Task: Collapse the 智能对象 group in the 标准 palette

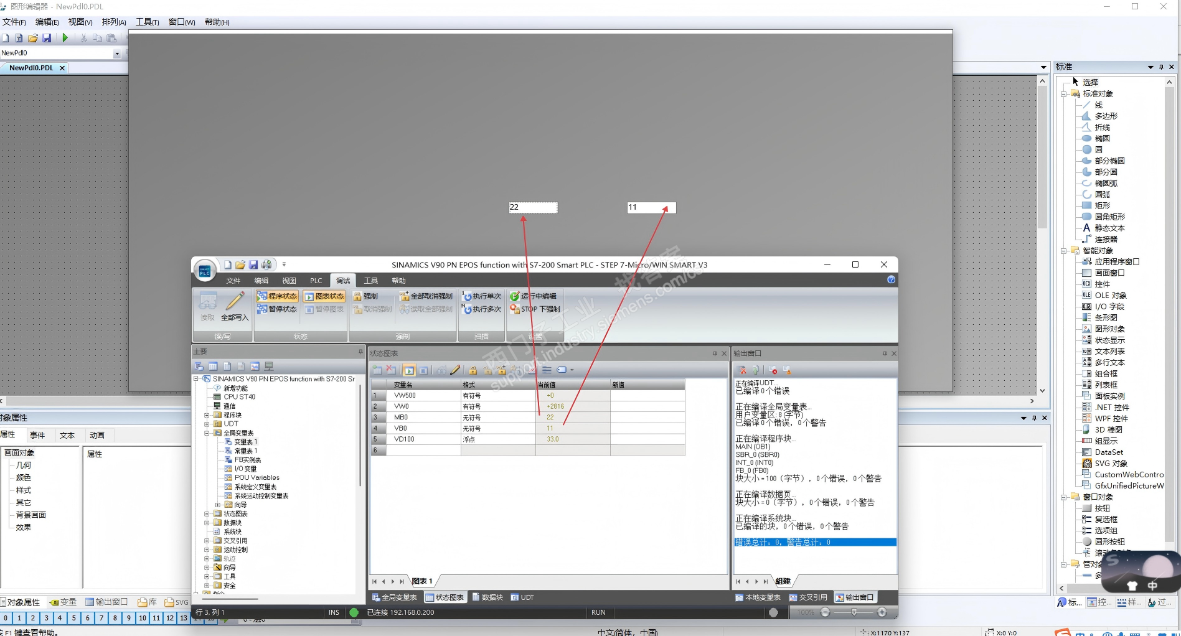Action: [x=1064, y=251]
